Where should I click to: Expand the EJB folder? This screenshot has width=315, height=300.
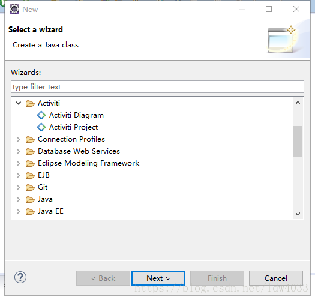[x=18, y=175]
